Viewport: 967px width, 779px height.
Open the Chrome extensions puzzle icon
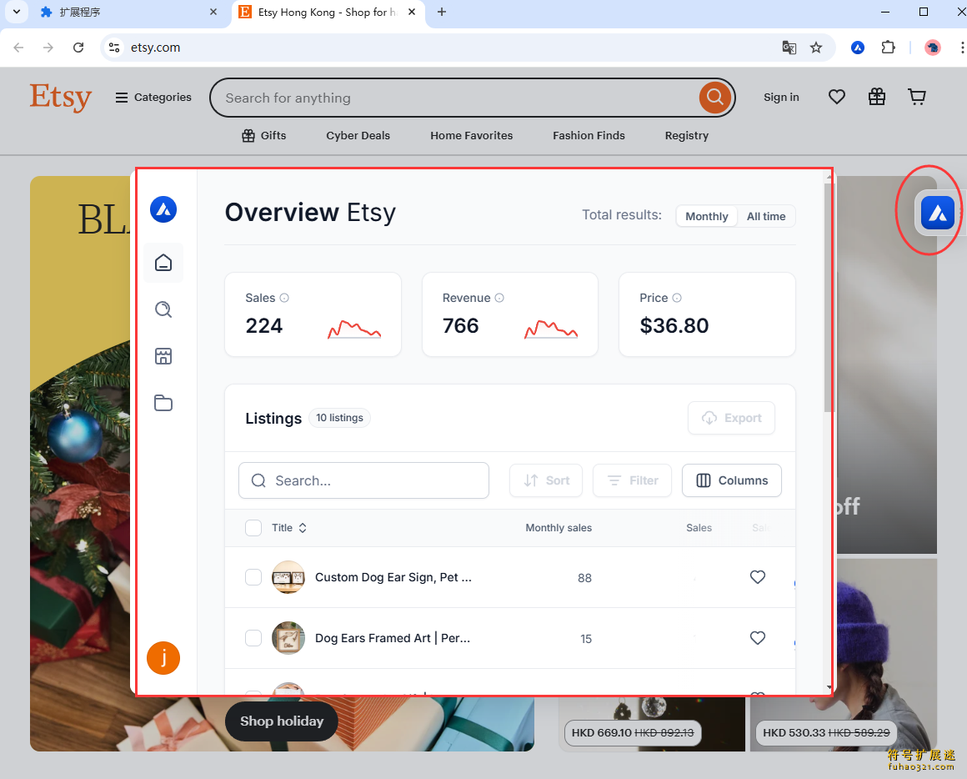click(x=888, y=48)
